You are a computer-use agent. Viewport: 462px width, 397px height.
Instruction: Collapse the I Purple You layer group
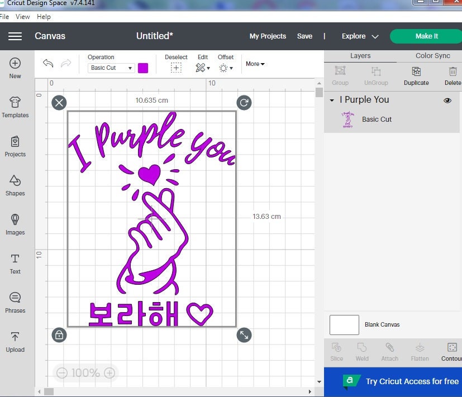(331, 100)
